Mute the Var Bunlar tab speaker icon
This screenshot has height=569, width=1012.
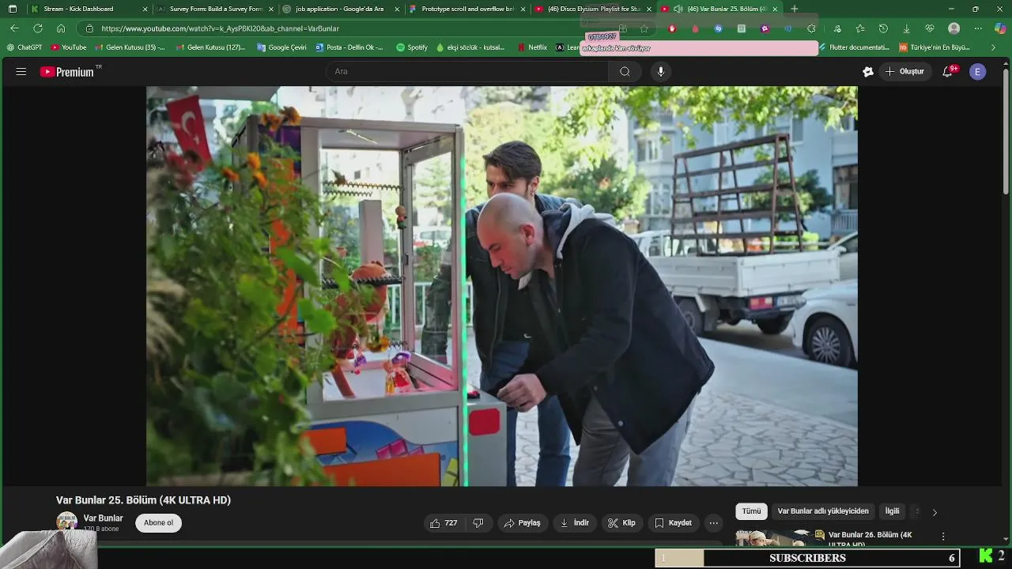tap(678, 9)
